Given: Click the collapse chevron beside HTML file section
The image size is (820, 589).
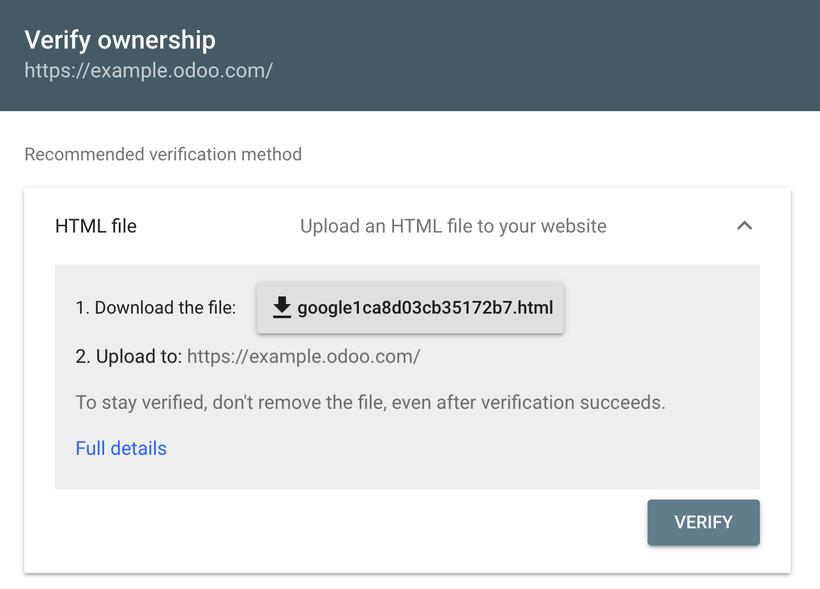Looking at the screenshot, I should (x=745, y=226).
